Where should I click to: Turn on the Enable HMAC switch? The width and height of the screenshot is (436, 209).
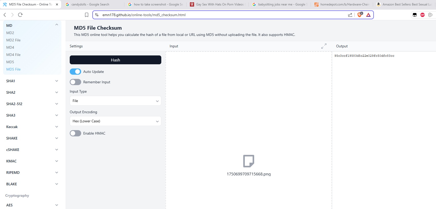pyautogui.click(x=75, y=133)
